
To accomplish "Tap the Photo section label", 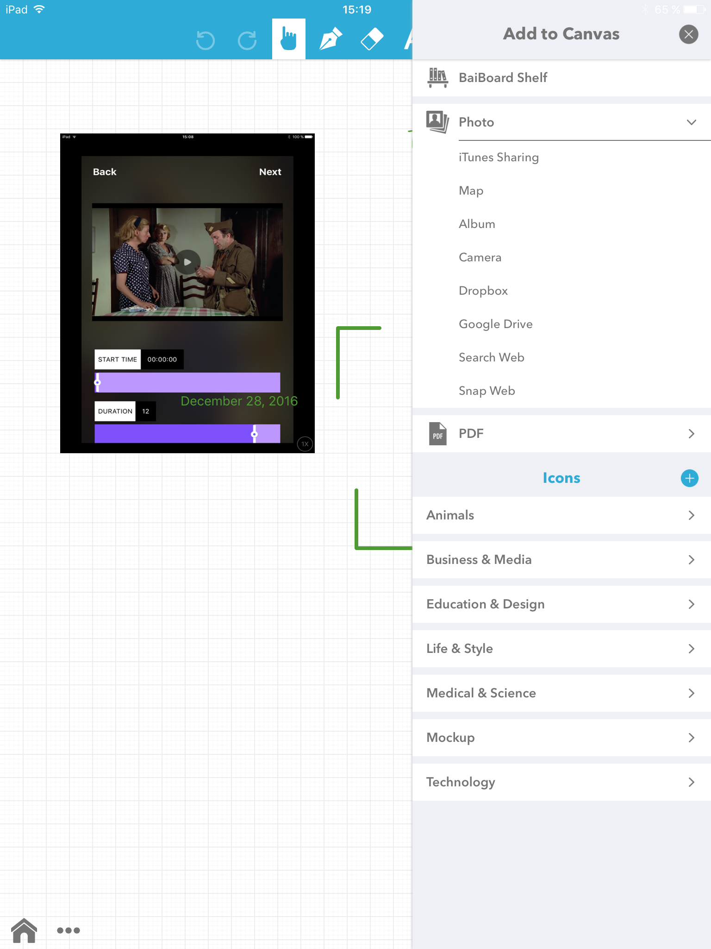I will coord(476,122).
